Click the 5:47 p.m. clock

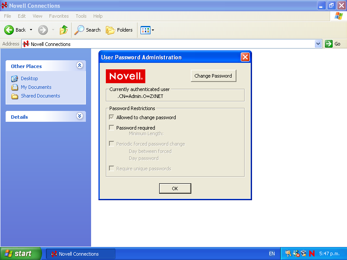coord(329,253)
